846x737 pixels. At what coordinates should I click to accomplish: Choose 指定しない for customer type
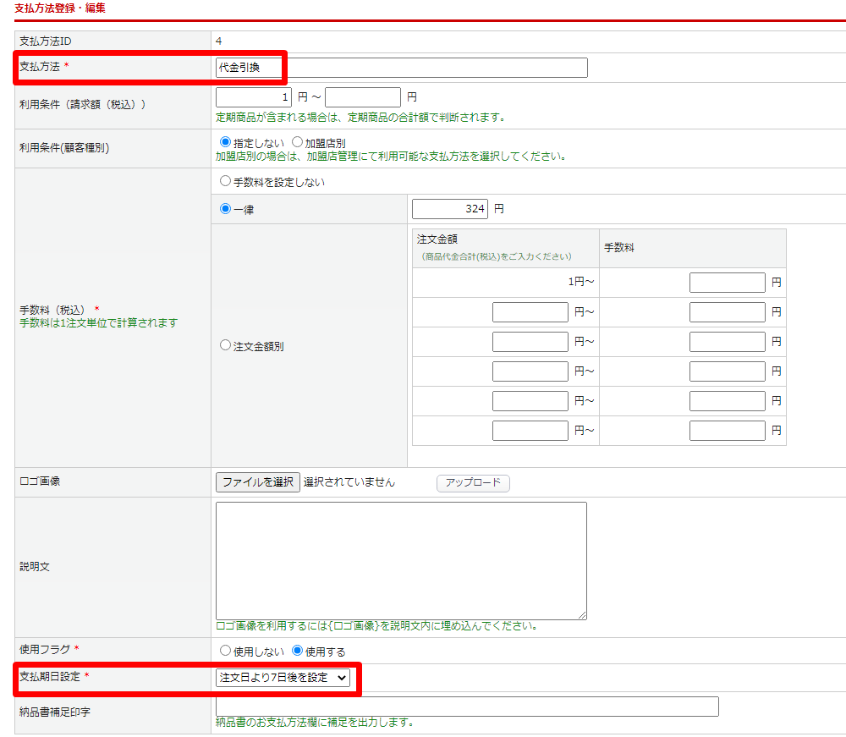tap(225, 143)
